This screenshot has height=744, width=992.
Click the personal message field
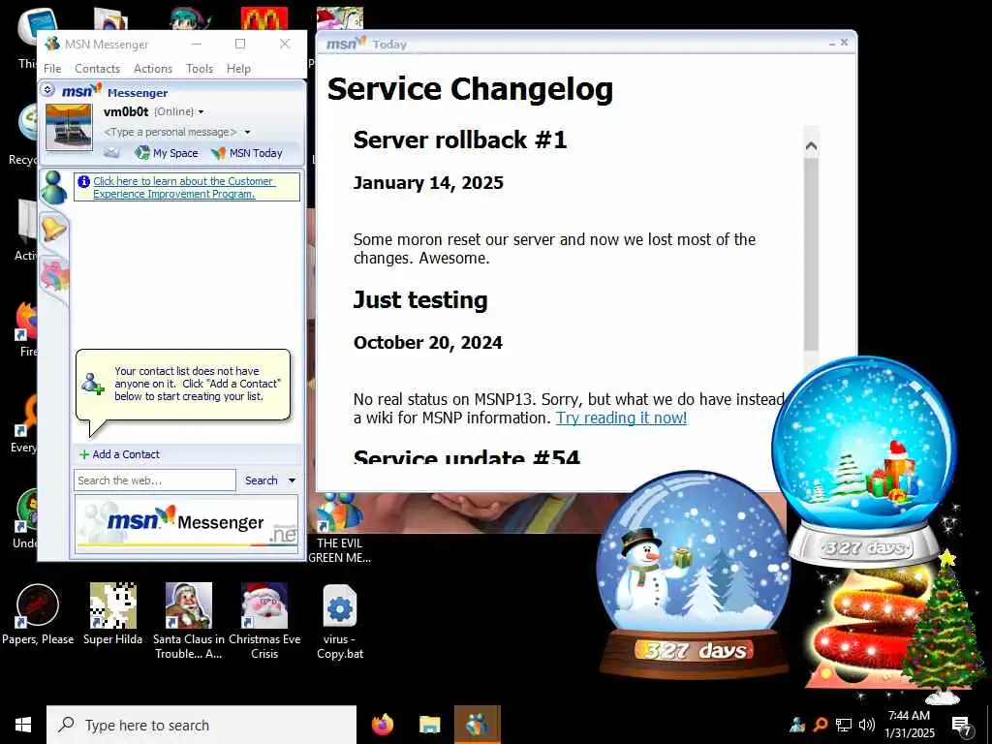click(170, 132)
